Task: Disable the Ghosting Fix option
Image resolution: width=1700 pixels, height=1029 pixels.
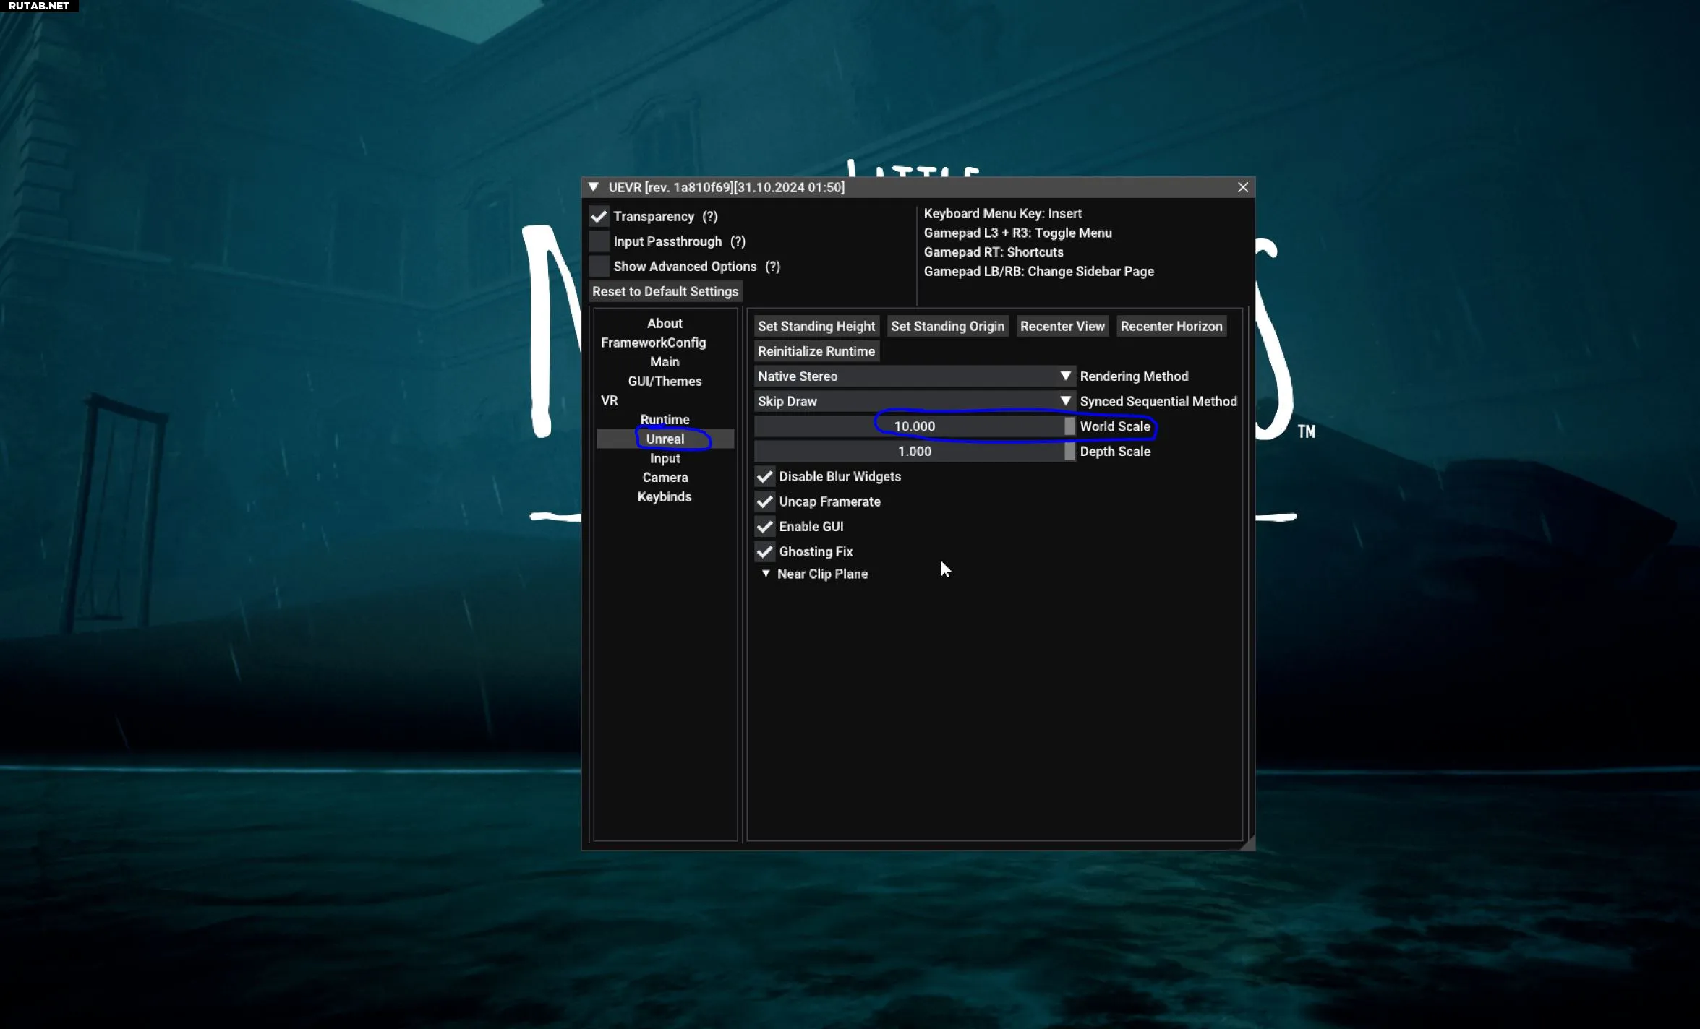Action: pos(764,552)
